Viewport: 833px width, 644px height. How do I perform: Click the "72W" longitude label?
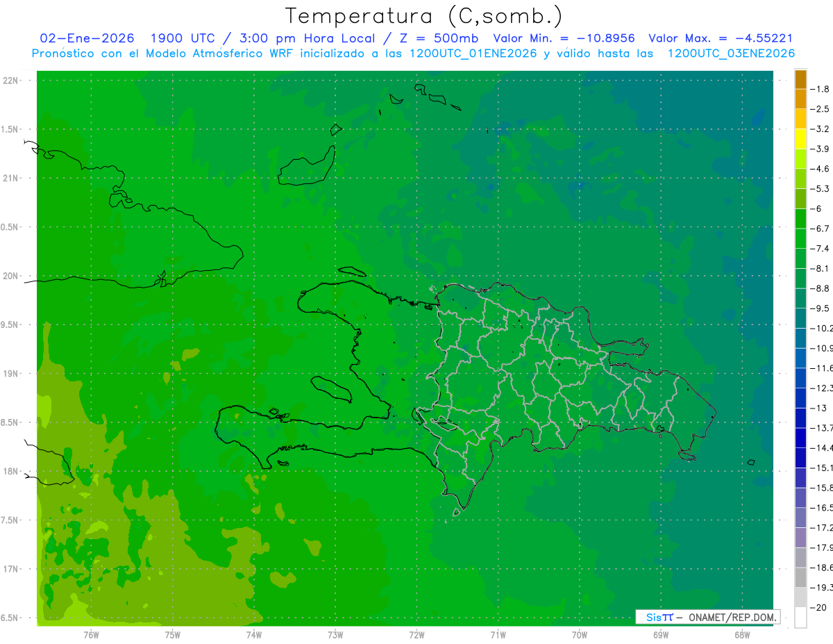click(x=416, y=635)
